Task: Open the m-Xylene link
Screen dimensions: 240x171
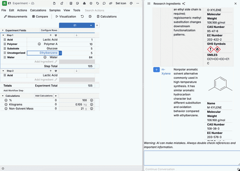Action: (166, 72)
